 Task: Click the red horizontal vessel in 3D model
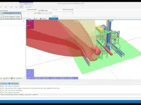tap(108, 50)
